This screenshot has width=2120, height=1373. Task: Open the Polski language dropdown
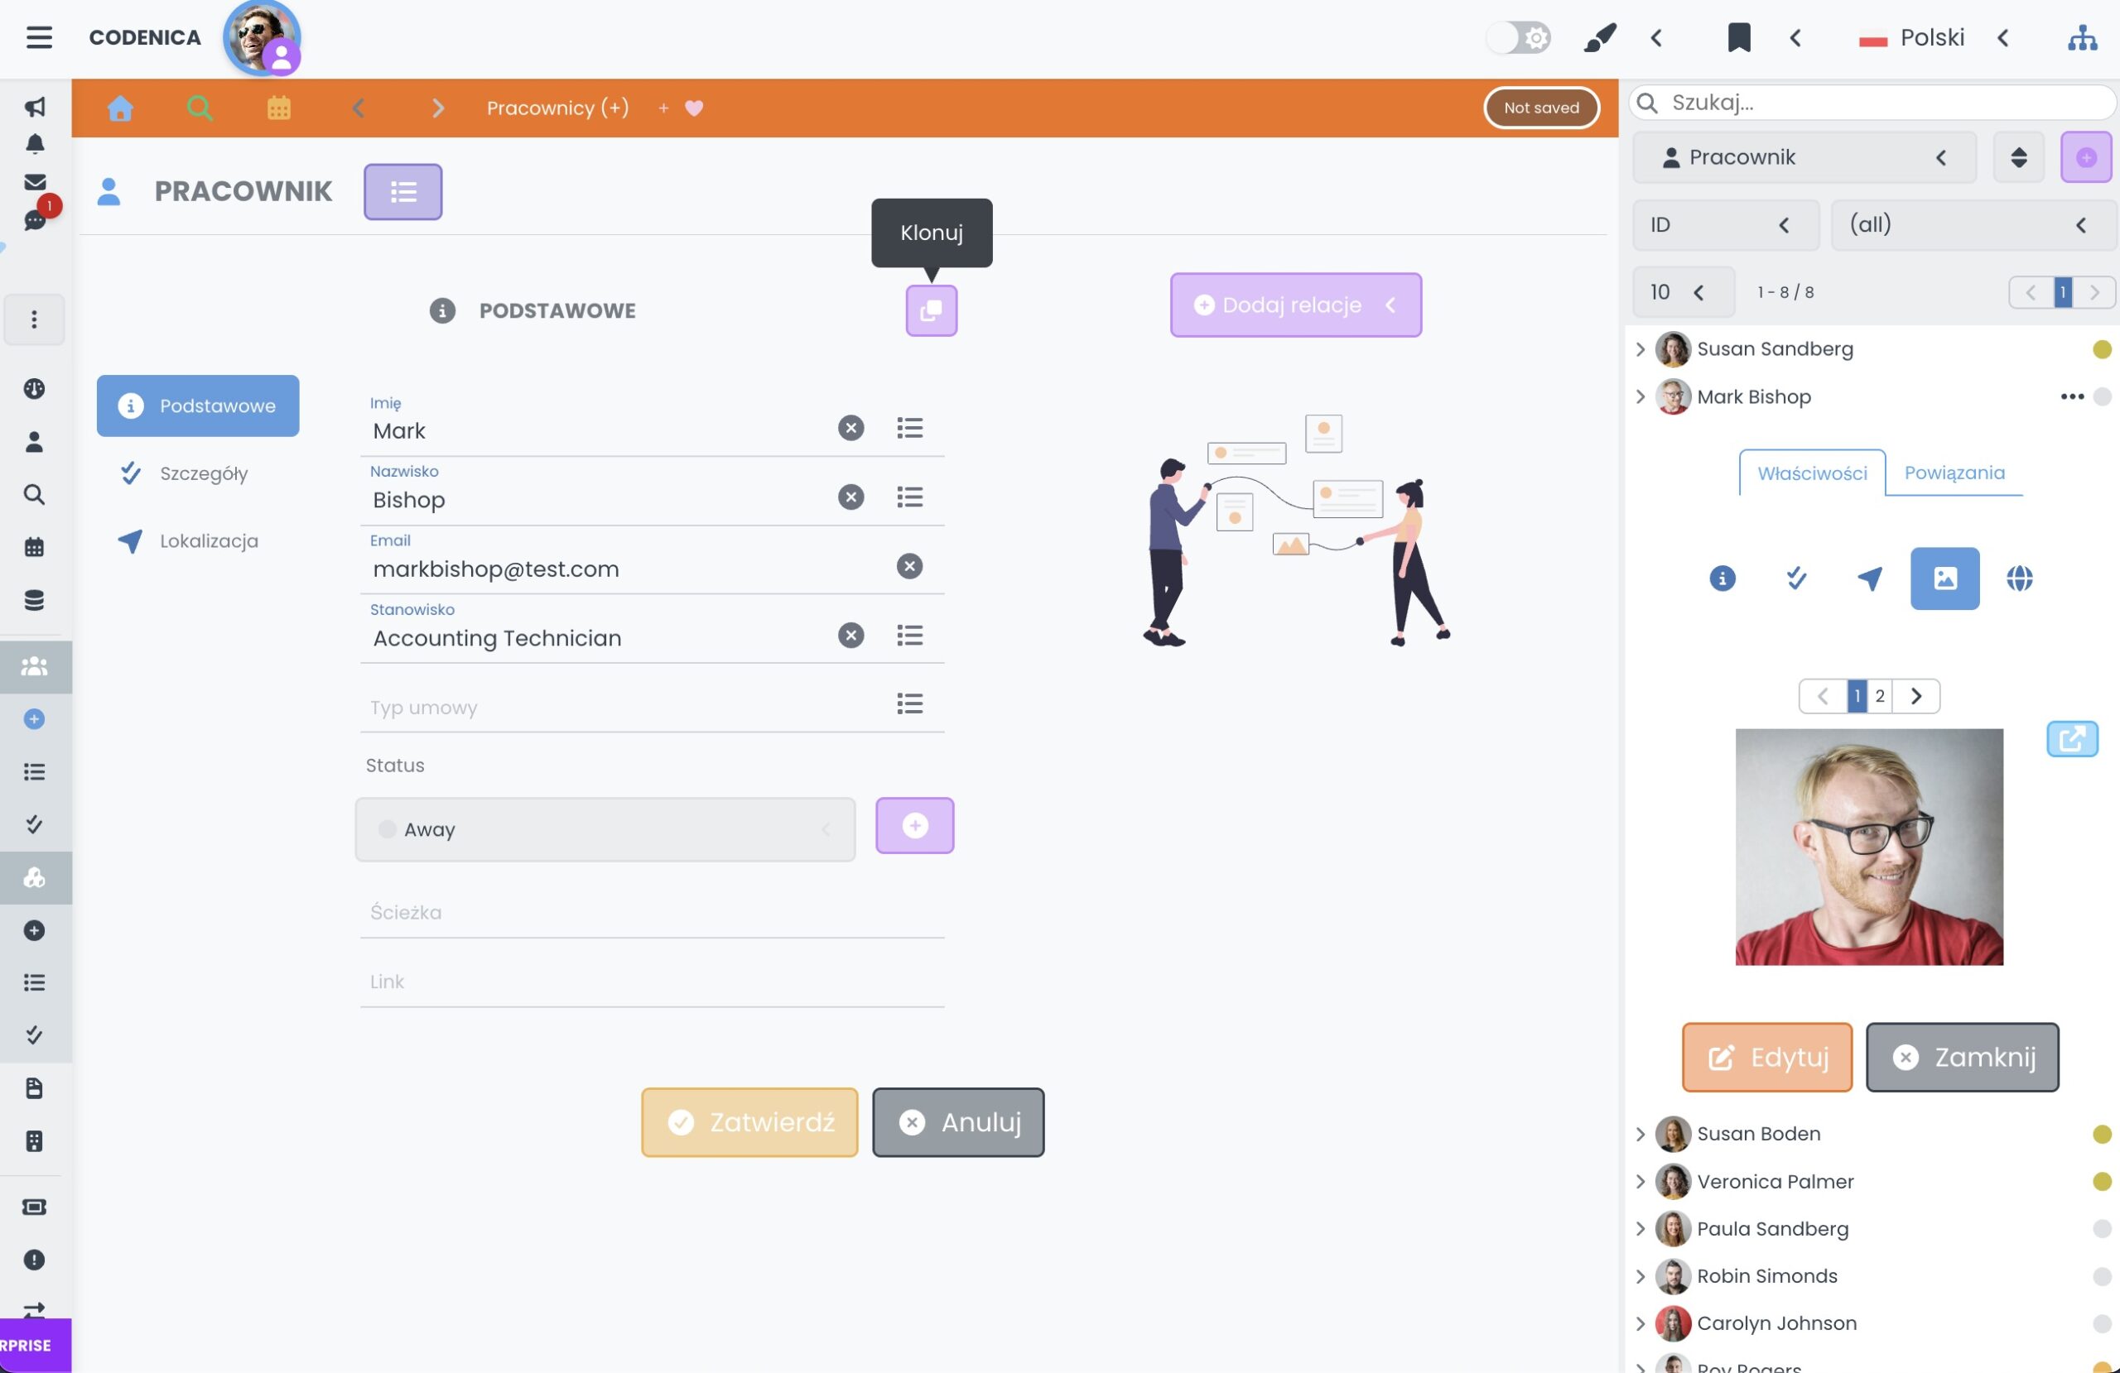pos(1931,37)
